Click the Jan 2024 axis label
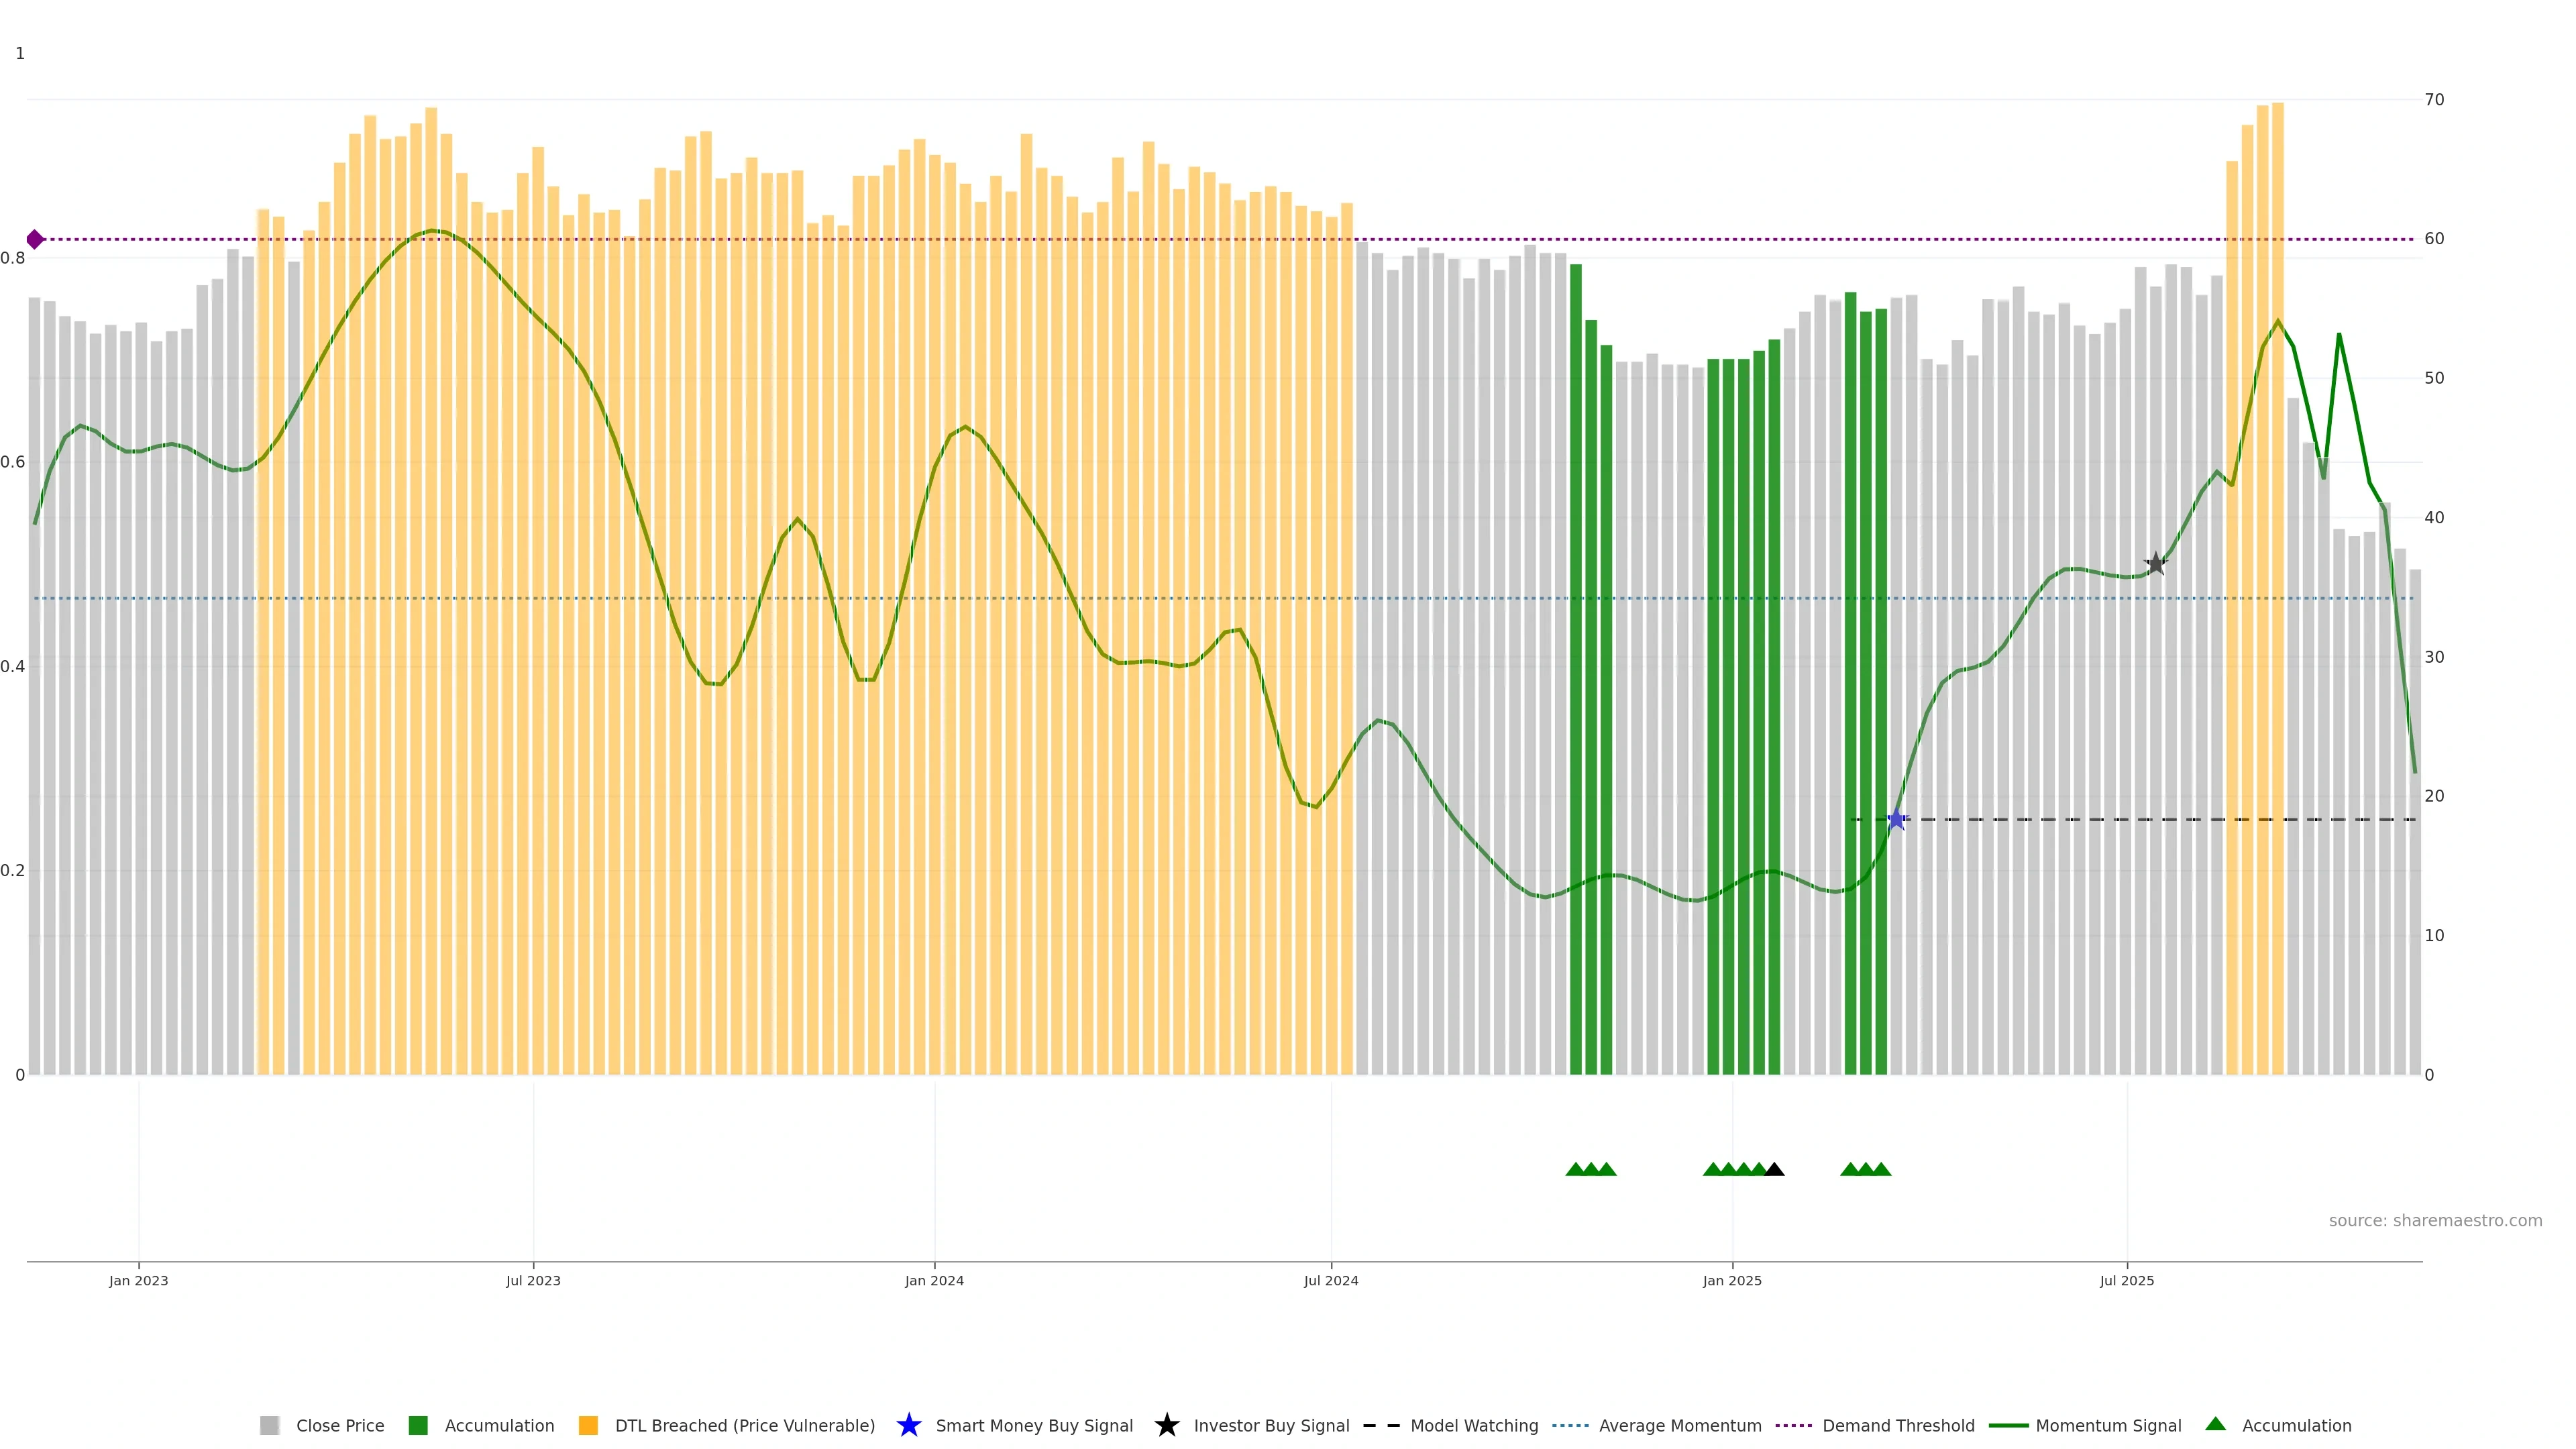Screen dimensions: 2576x1449 pyautogui.click(x=934, y=1281)
